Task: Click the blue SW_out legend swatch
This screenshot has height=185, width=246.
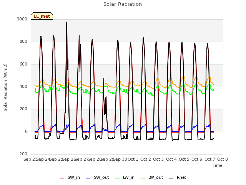Action: (x=88, y=178)
